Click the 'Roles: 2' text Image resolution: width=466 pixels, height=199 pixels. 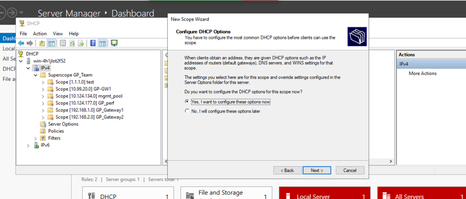89,179
